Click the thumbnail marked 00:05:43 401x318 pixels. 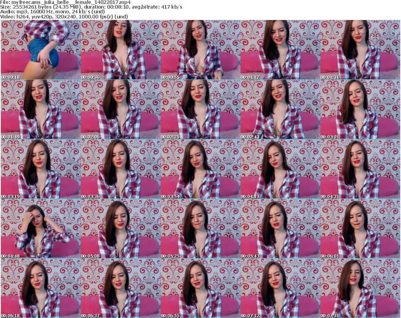tap(280, 229)
